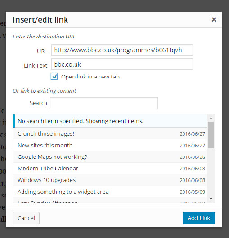Viewport: 229px width, 238px height.
Task: Select 'Windows 10 upgrades' item
Action: (110, 180)
